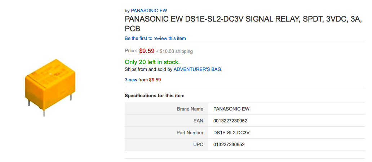Open the PANASONIC EW brand link under 'by'
The image size is (372, 162).
pyautogui.click(x=149, y=10)
